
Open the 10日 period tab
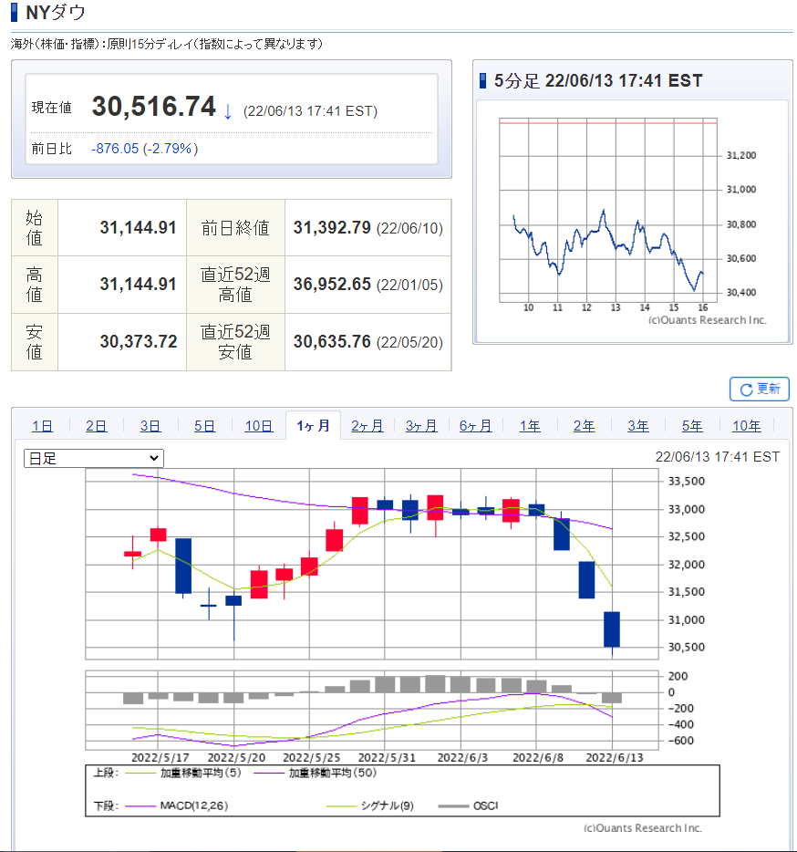click(259, 426)
